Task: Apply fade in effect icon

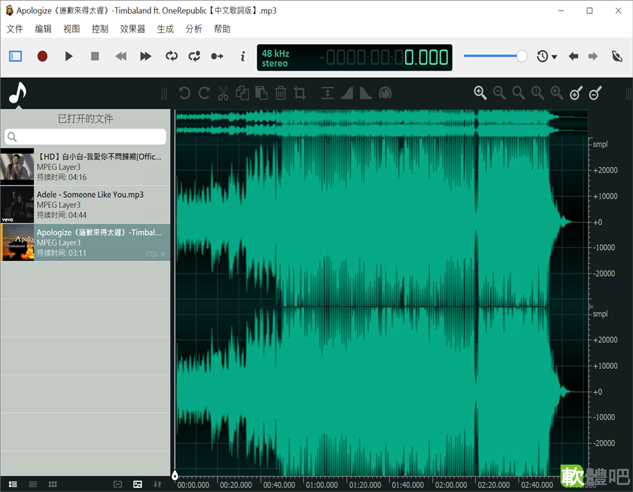Action: coord(347,93)
